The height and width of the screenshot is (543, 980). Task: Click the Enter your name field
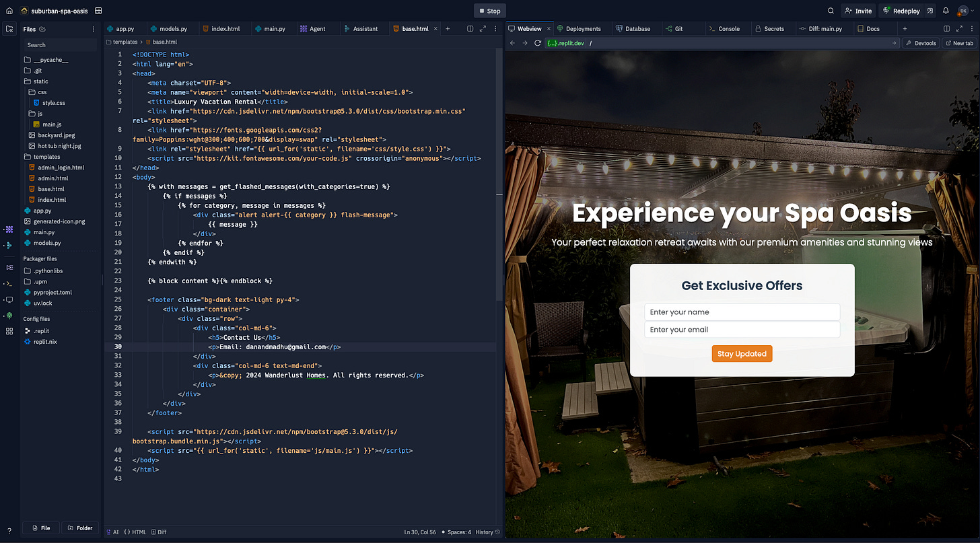tap(742, 312)
